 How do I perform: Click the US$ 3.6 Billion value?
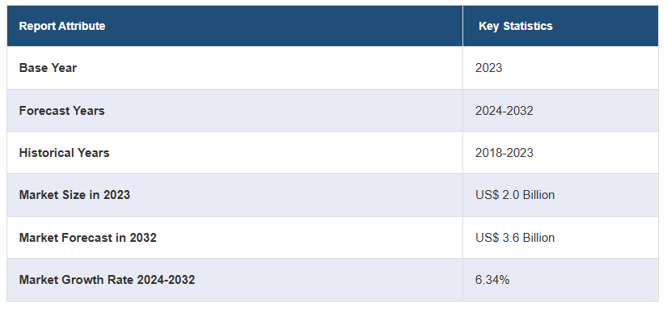click(515, 238)
